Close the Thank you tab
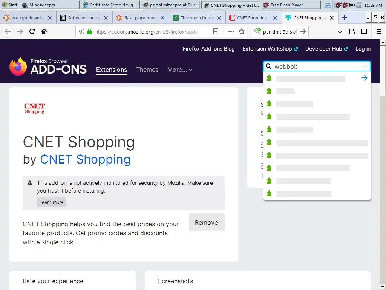This screenshot has height=290, width=386. tap(219, 18)
